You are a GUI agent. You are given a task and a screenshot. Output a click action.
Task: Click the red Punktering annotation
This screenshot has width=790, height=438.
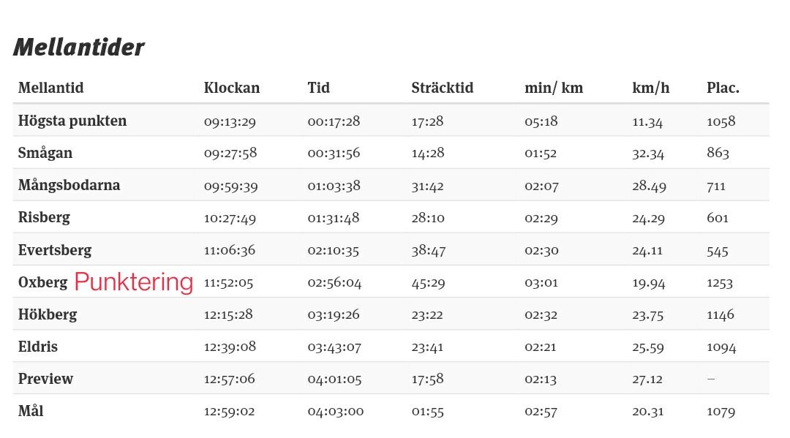coord(134,282)
